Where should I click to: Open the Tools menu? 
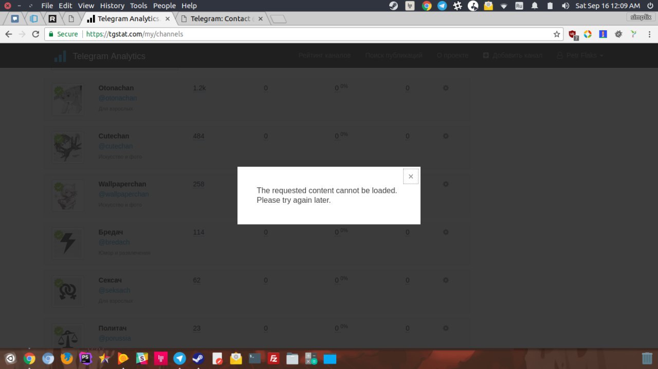click(x=139, y=6)
